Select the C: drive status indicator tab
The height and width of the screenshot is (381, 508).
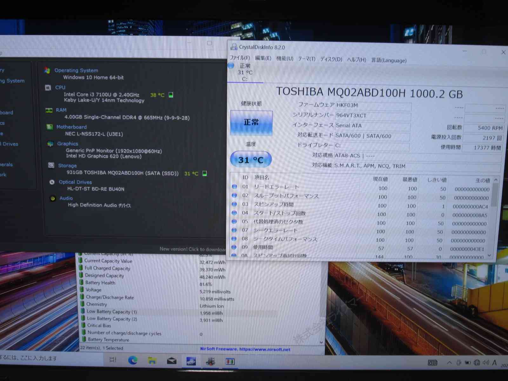pos(244,72)
